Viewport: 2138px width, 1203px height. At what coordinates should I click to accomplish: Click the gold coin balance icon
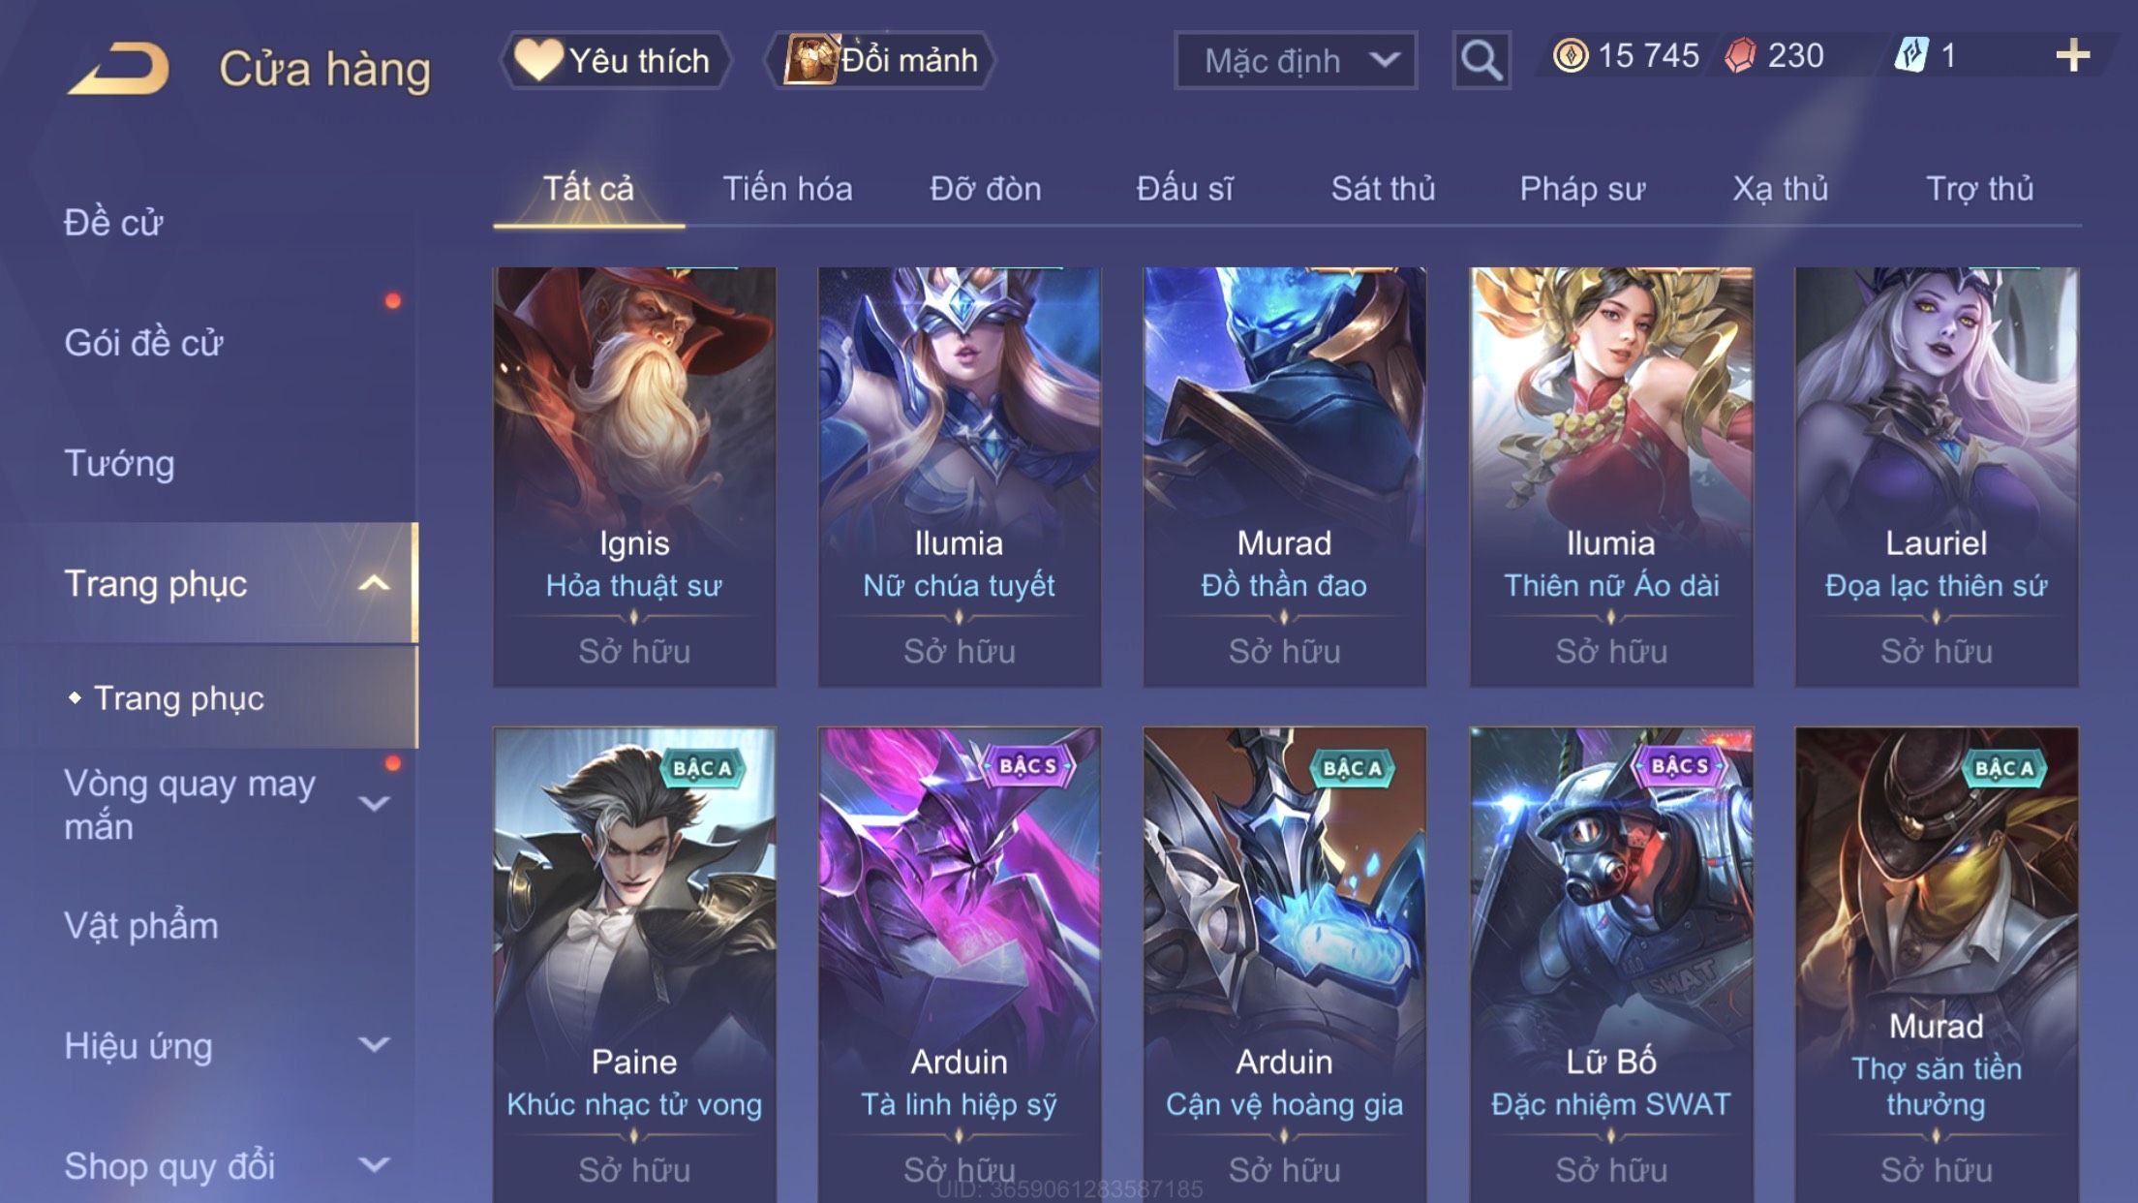coord(1570,56)
